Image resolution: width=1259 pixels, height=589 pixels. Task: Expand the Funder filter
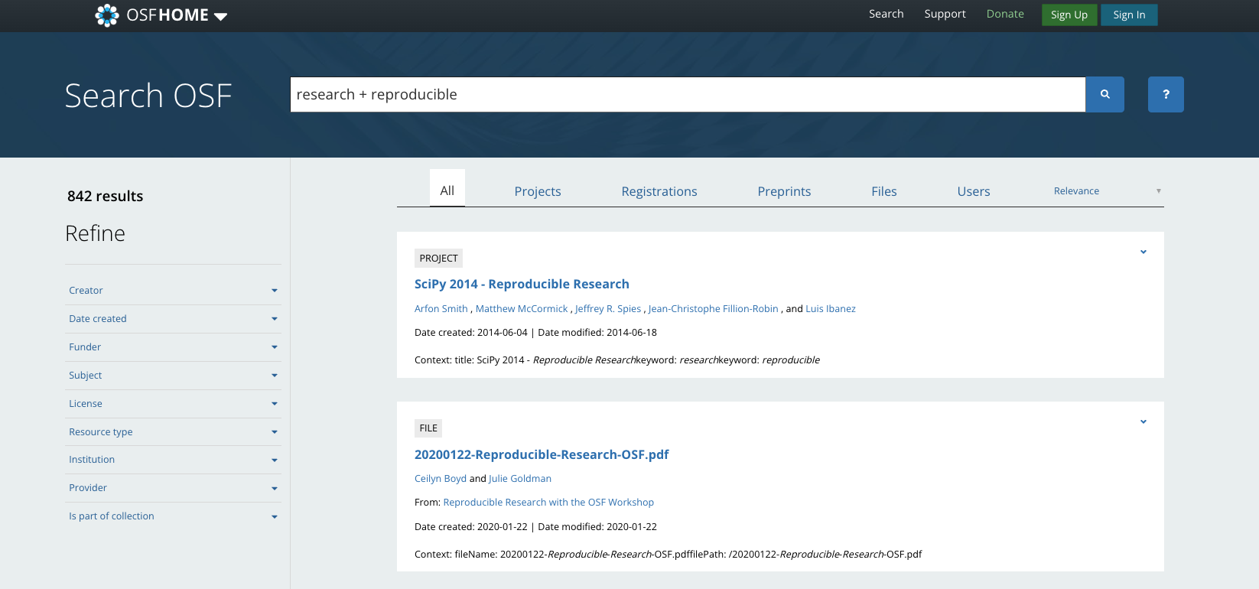(x=174, y=347)
